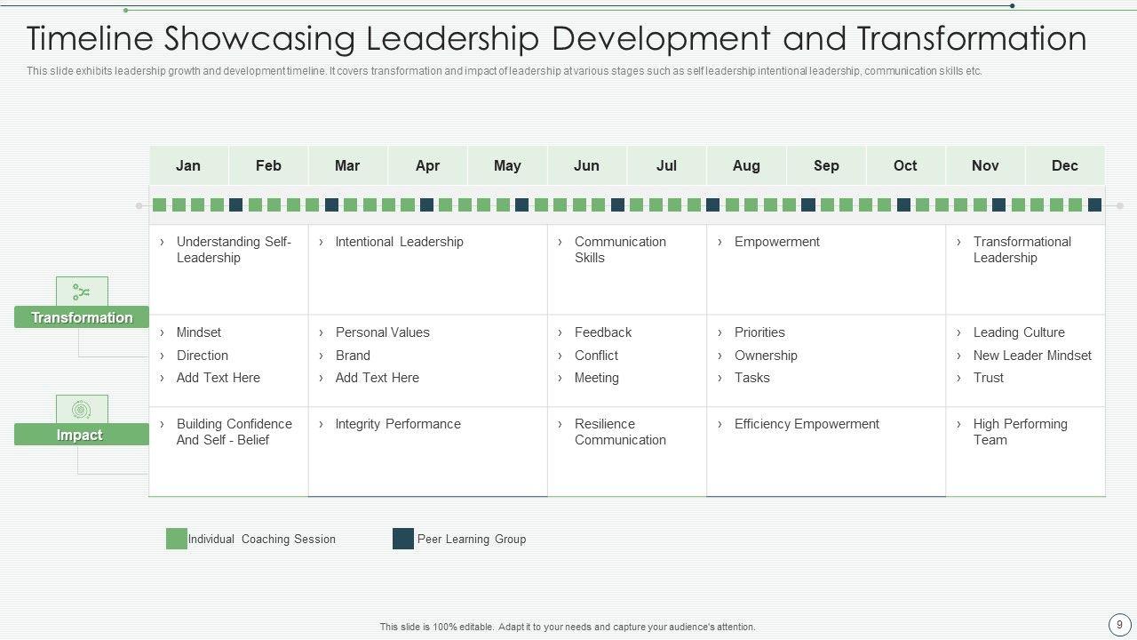The width and height of the screenshot is (1137, 640).
Task: Click the chevron bullet next to Mindset
Action: coord(163,332)
